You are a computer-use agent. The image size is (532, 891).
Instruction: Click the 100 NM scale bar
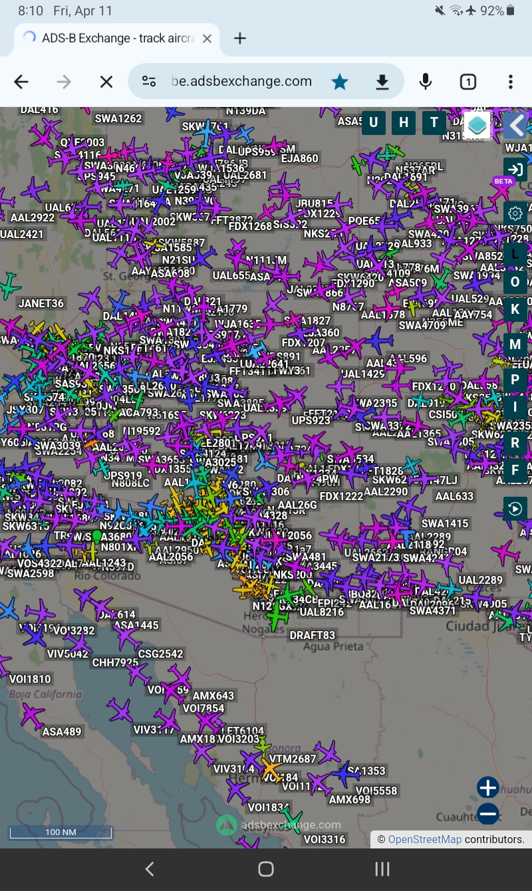pyautogui.click(x=61, y=832)
